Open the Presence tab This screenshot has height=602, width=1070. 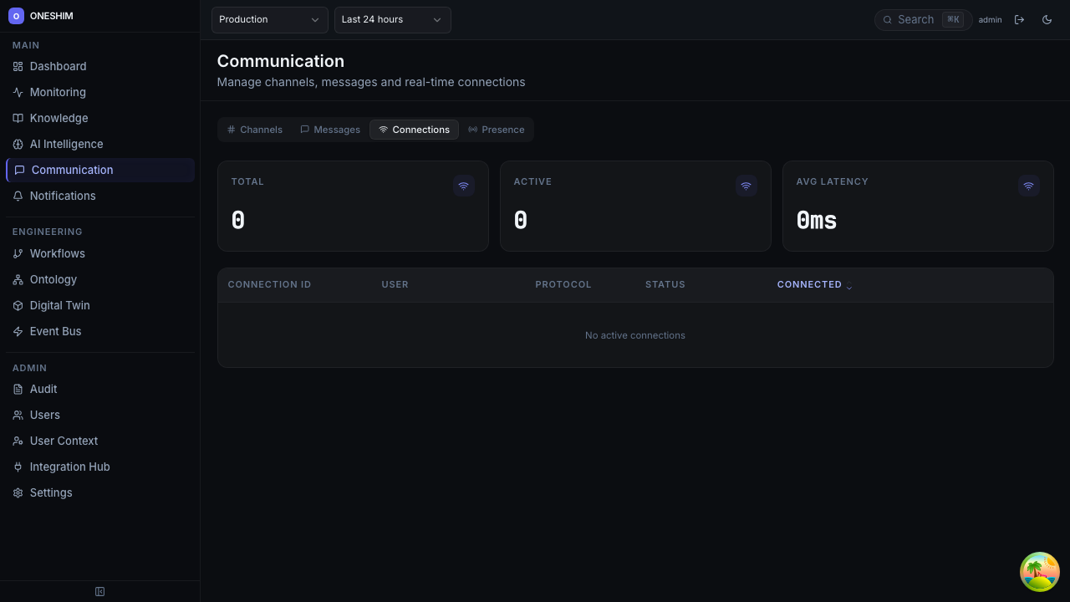[496, 130]
